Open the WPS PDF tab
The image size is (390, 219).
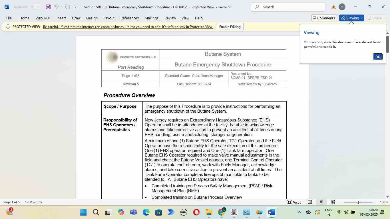pos(43,18)
